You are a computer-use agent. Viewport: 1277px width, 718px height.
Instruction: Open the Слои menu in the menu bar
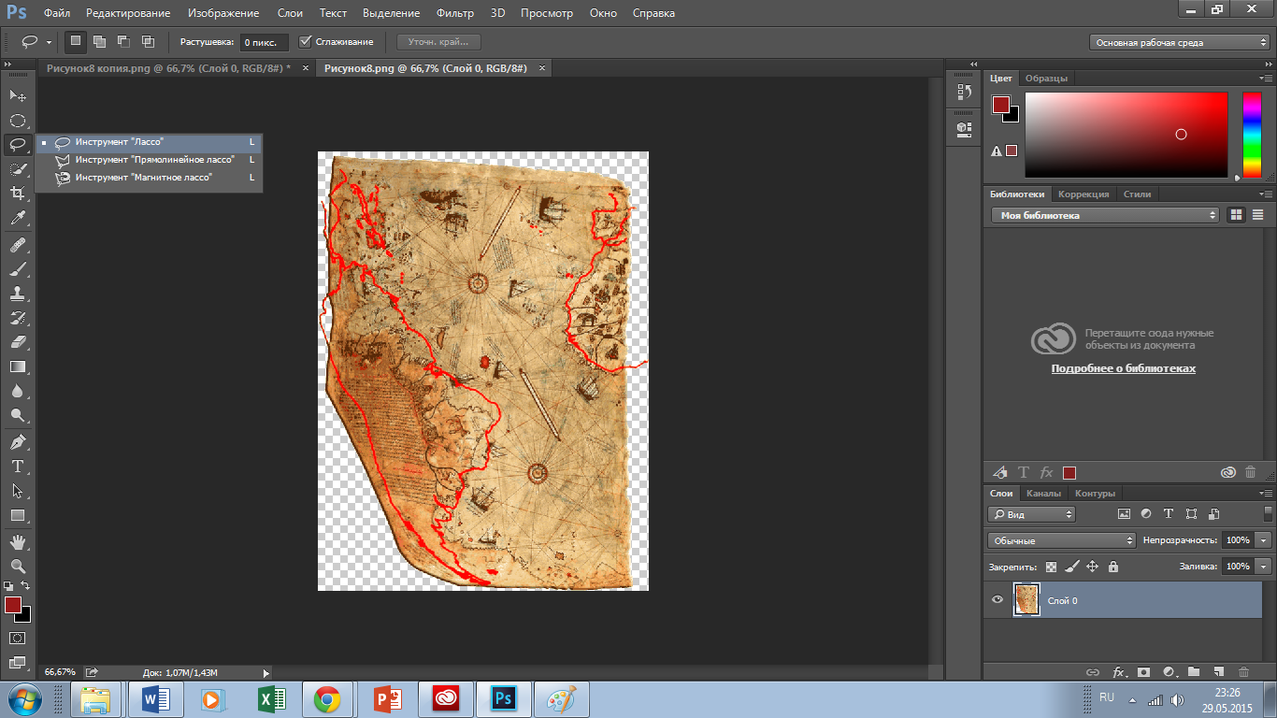290,13
